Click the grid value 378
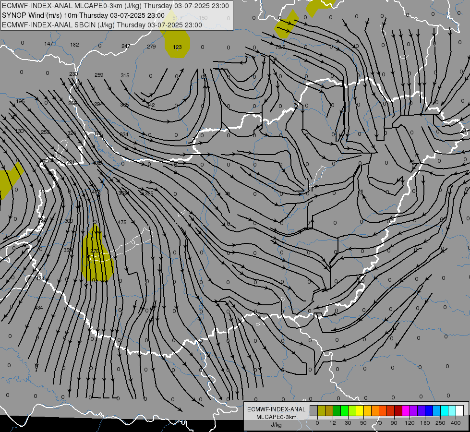Viewport: 470px width, 432px height. point(98,133)
